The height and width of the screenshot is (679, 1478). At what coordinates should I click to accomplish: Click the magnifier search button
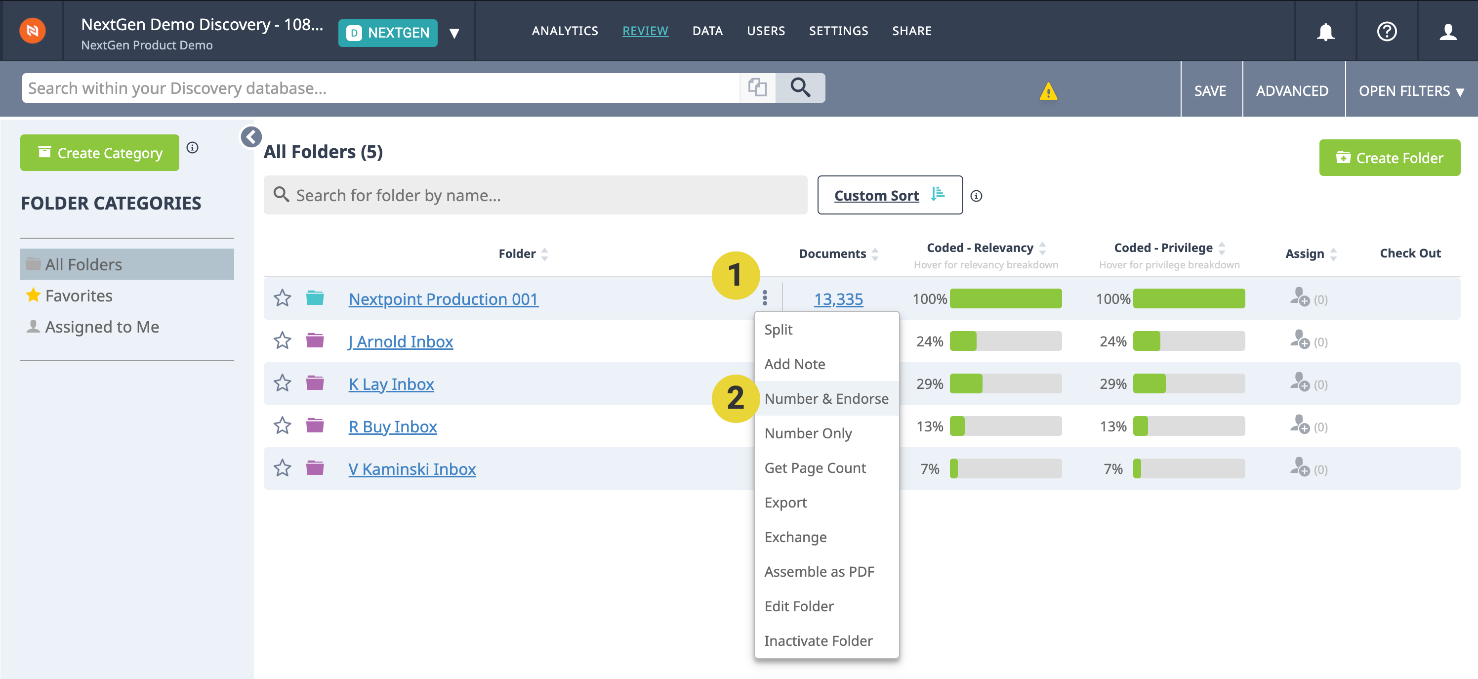(800, 88)
